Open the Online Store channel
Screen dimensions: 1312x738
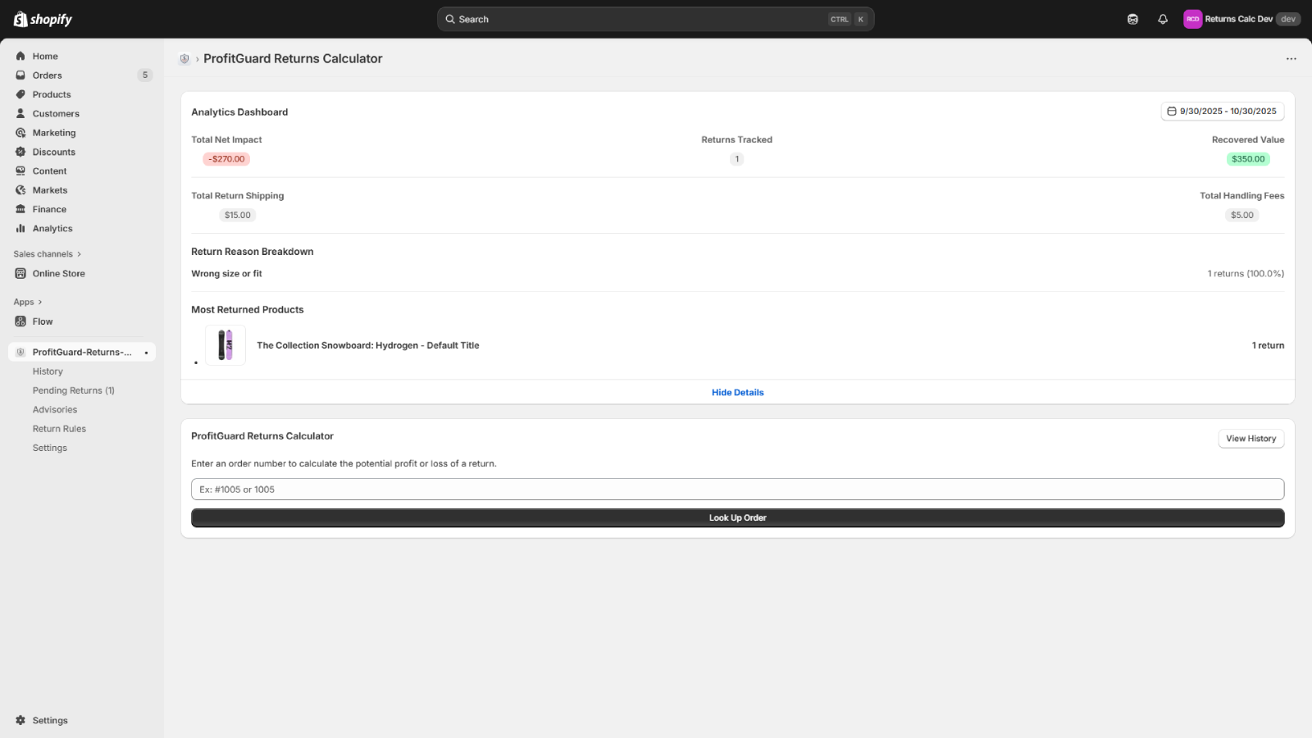click(57, 273)
